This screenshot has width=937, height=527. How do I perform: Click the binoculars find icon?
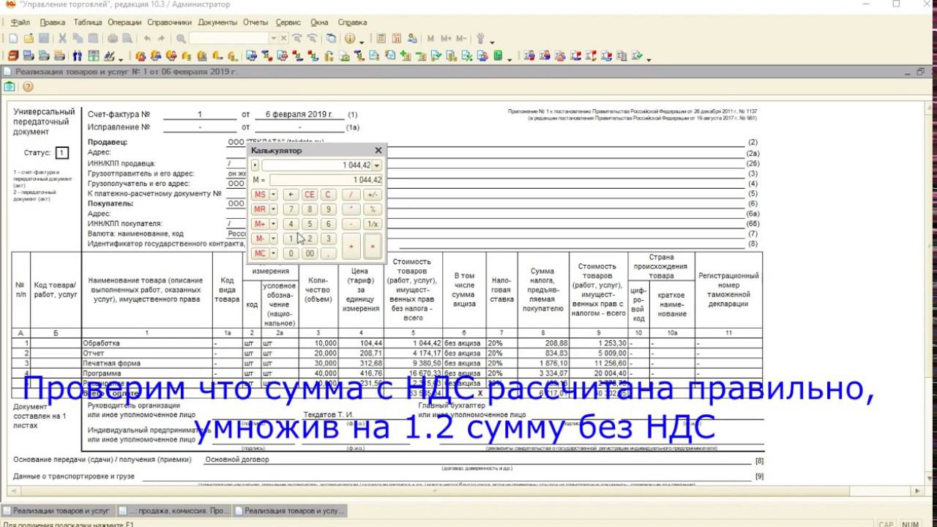77,56
